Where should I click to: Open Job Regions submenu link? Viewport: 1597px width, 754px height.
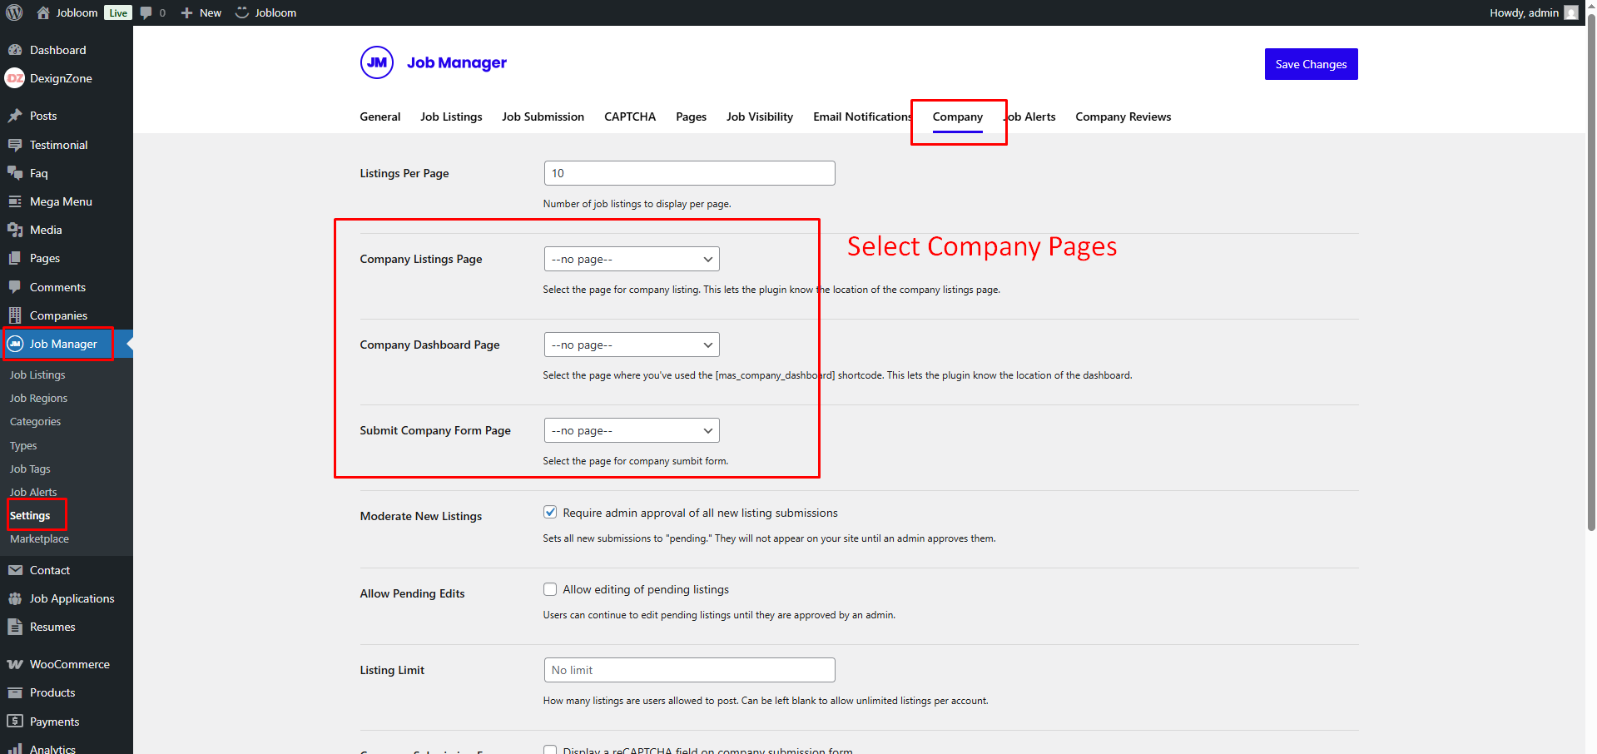38,399
